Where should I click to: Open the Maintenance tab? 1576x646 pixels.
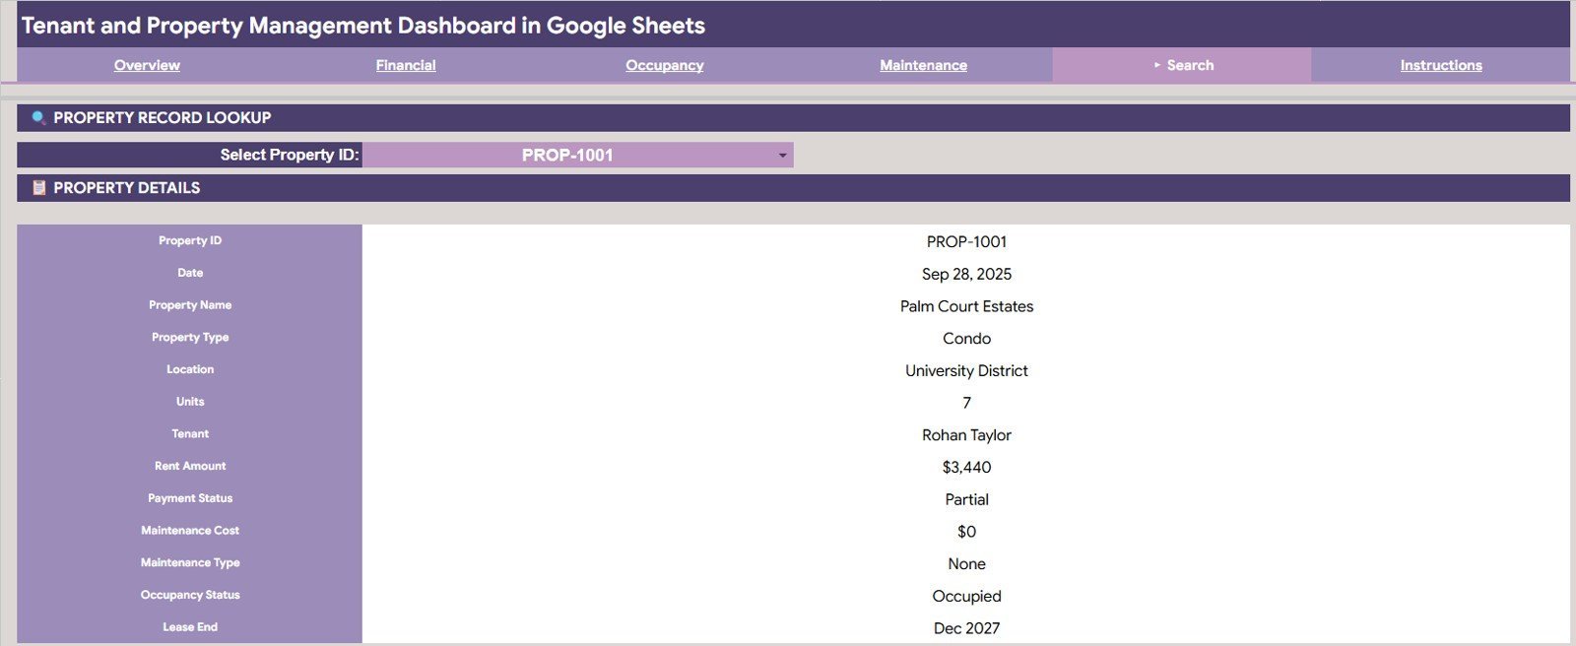tap(923, 65)
